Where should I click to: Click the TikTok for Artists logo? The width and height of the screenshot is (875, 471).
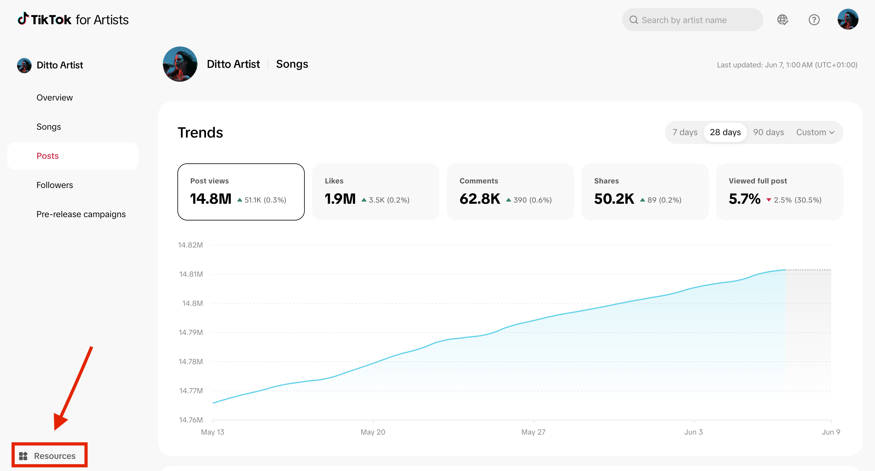(x=73, y=19)
